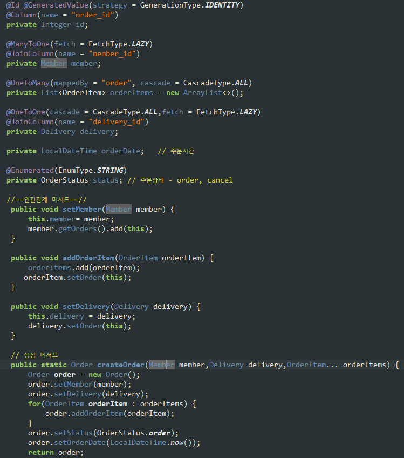Click 'private Delivery delivery;' field
The image size is (404, 458).
click(x=62, y=132)
